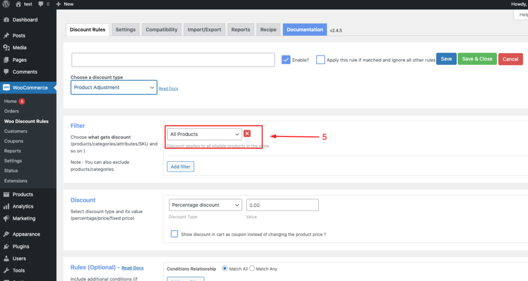Viewport: 528px width, 281px height.
Task: Open the Compatibility tab
Action: 161,29
